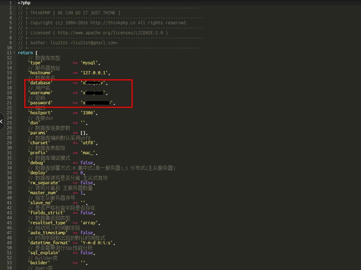
Task: Click the 'return' keyword on line 11
Action: coord(25,52)
